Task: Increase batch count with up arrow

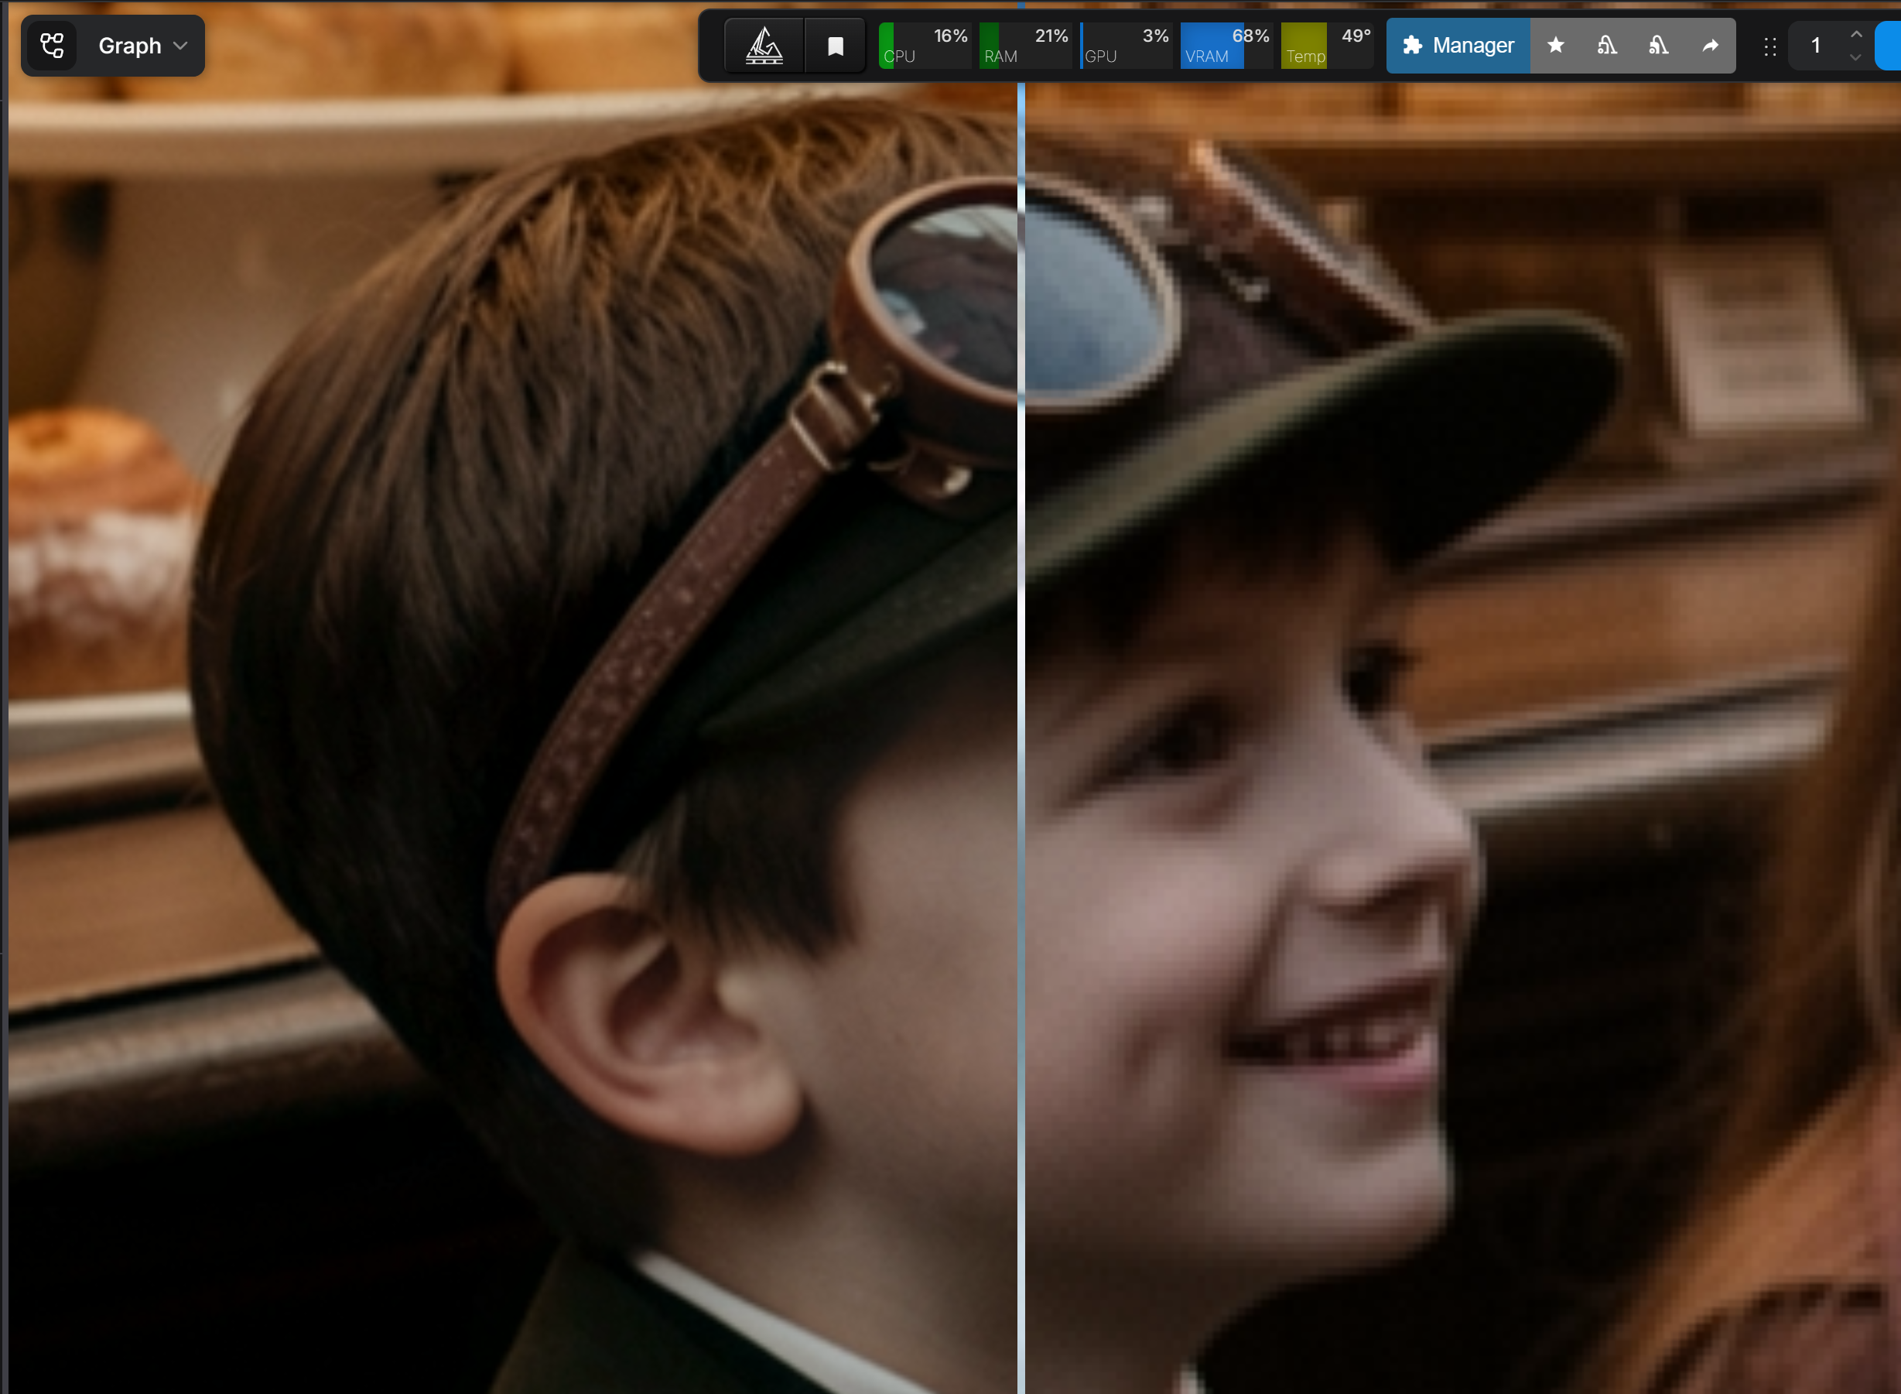Action: (1856, 35)
